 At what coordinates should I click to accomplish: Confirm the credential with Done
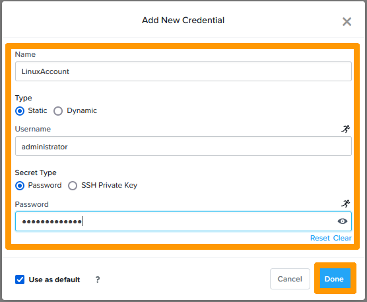click(x=335, y=279)
